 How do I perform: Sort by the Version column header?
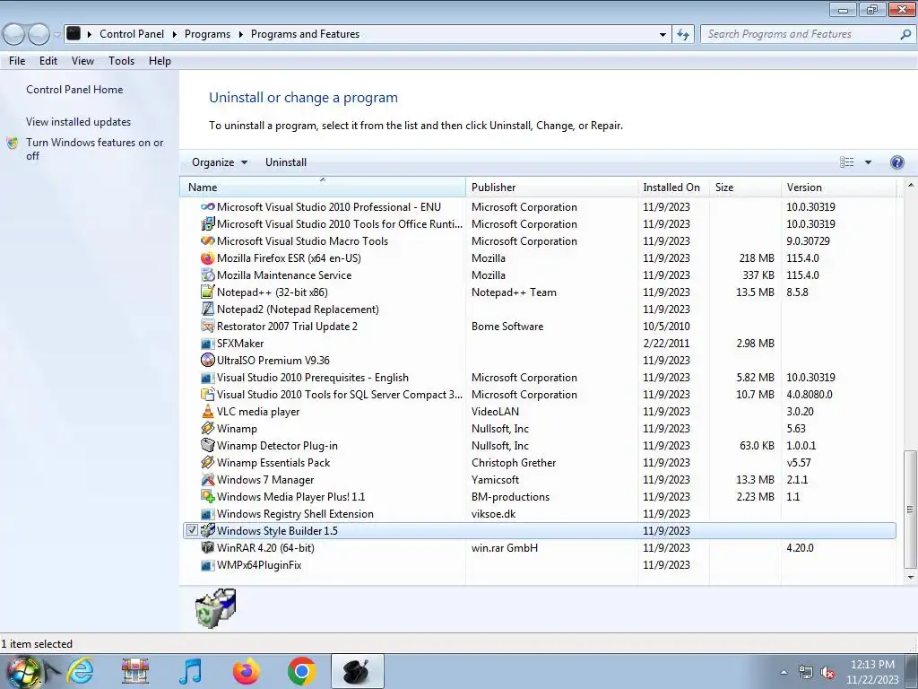point(838,187)
